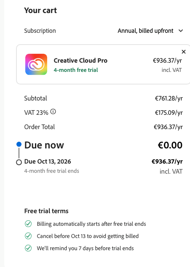Viewport: 190px width, 267px height.
Task: Click the Subscription label
Action: (40, 31)
